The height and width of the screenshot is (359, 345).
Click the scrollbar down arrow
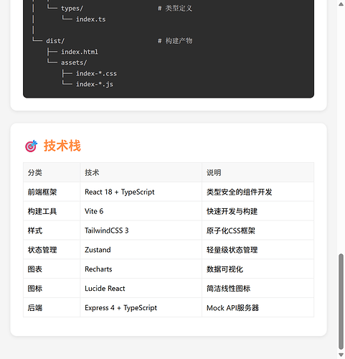(341, 355)
